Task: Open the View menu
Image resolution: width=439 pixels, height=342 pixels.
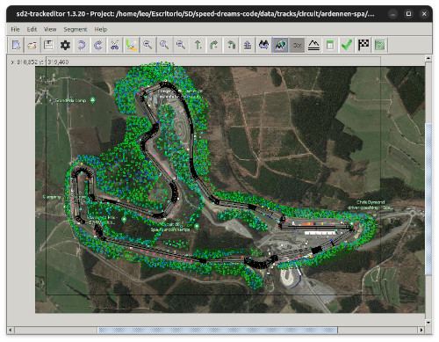Action: [50, 29]
